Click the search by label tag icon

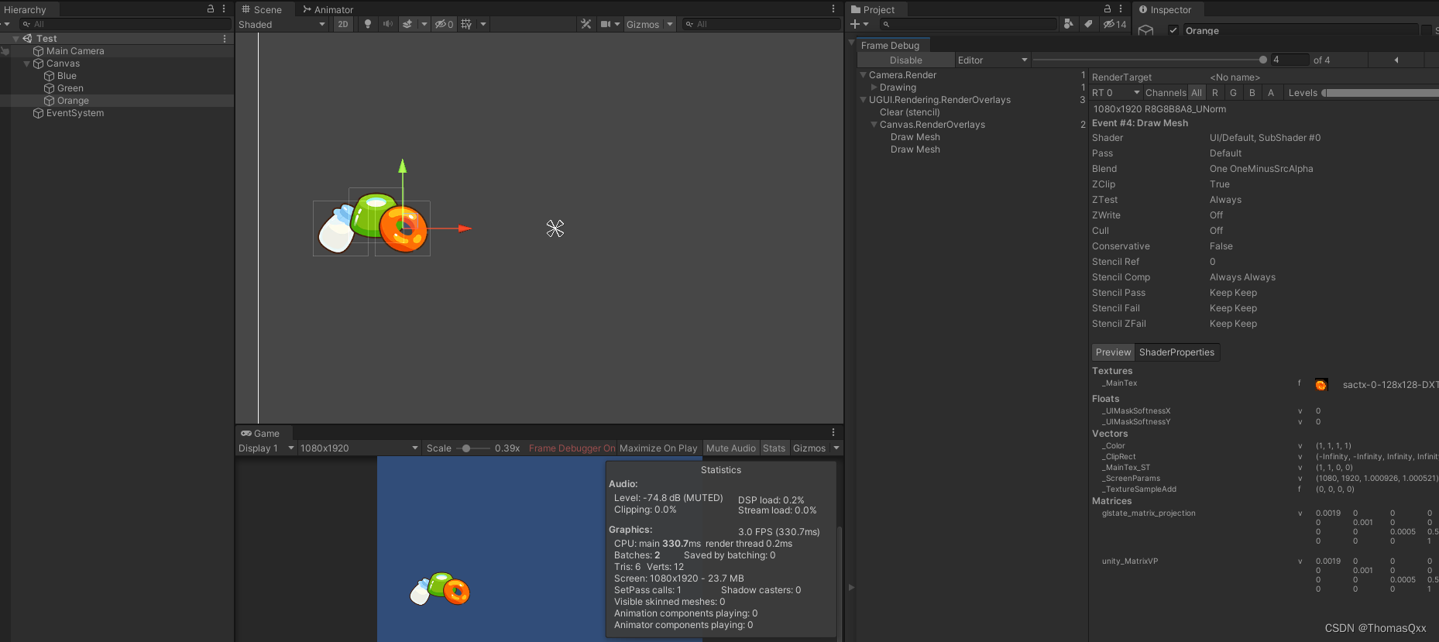[1088, 24]
